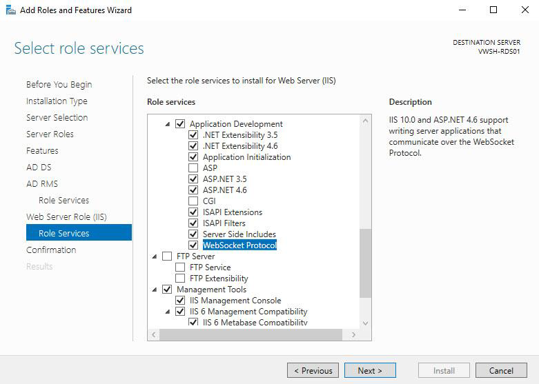Tick the FTP Service checkbox
The width and height of the screenshot is (539, 384).
[x=180, y=267]
